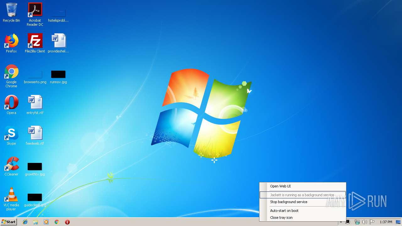Select Stop background service

(303, 202)
